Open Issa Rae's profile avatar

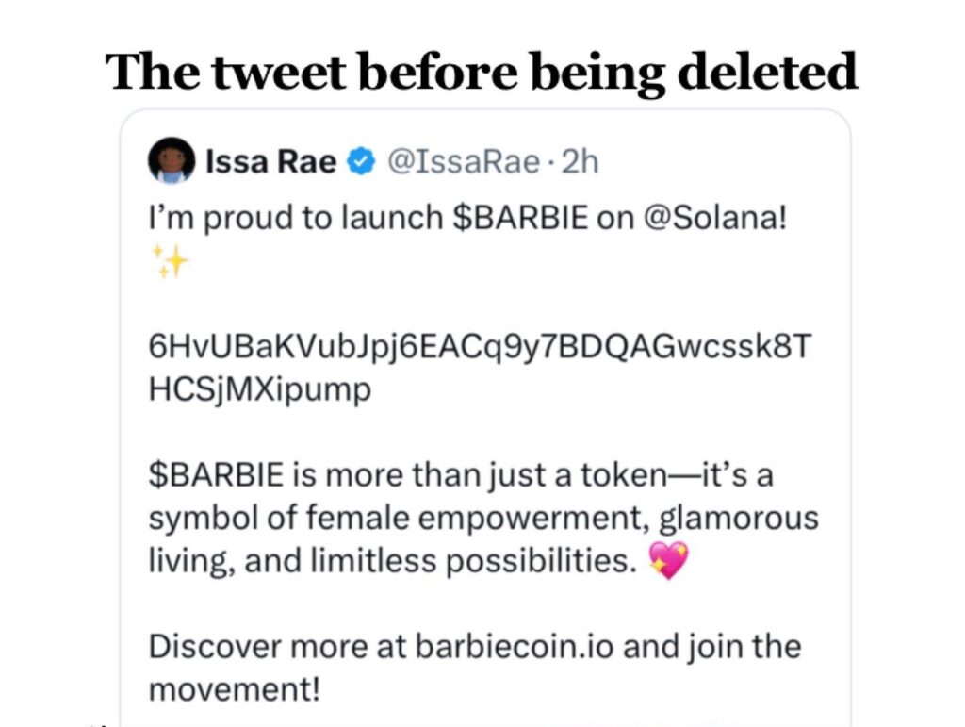[x=172, y=160]
